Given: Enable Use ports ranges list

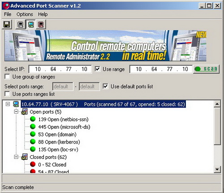Looking at the screenshot, I should (x=7, y=94).
